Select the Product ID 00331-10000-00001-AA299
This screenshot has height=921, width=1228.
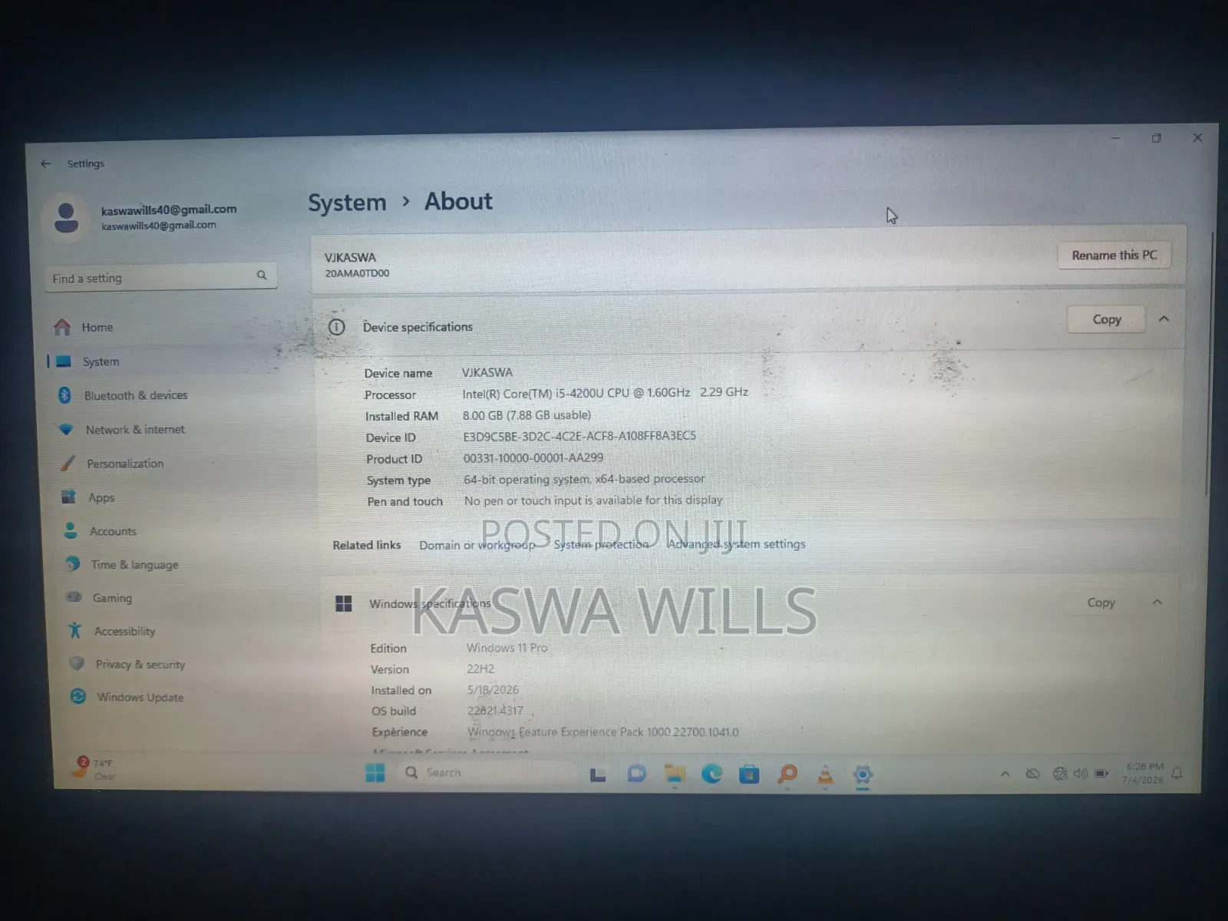533,457
